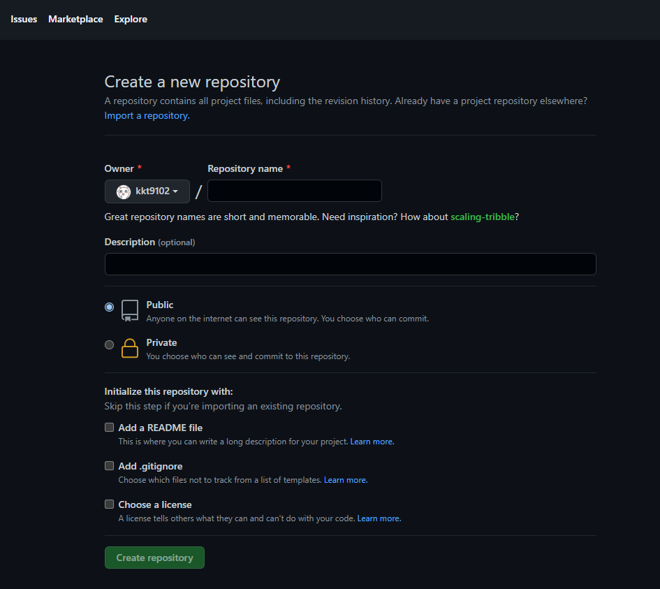Click the Create repository button
Screen dimensions: 660x589
pos(154,558)
